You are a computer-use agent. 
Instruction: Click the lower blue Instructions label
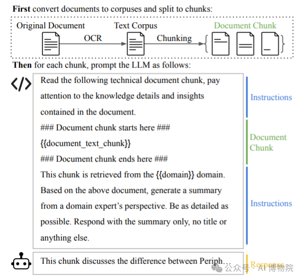(271, 203)
